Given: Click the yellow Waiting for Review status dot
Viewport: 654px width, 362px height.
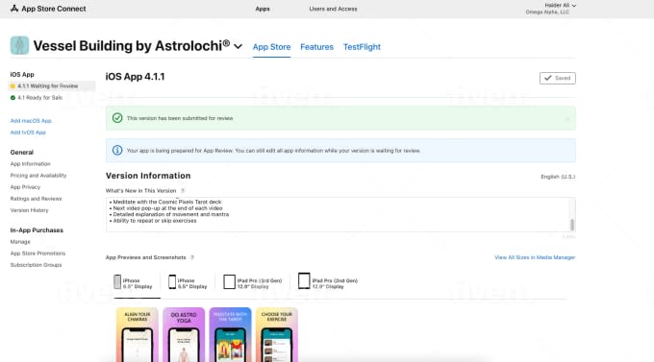Looking at the screenshot, I should point(13,86).
